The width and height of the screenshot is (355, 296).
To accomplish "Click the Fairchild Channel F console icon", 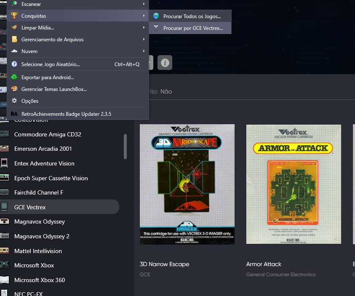I will click(x=5, y=192).
